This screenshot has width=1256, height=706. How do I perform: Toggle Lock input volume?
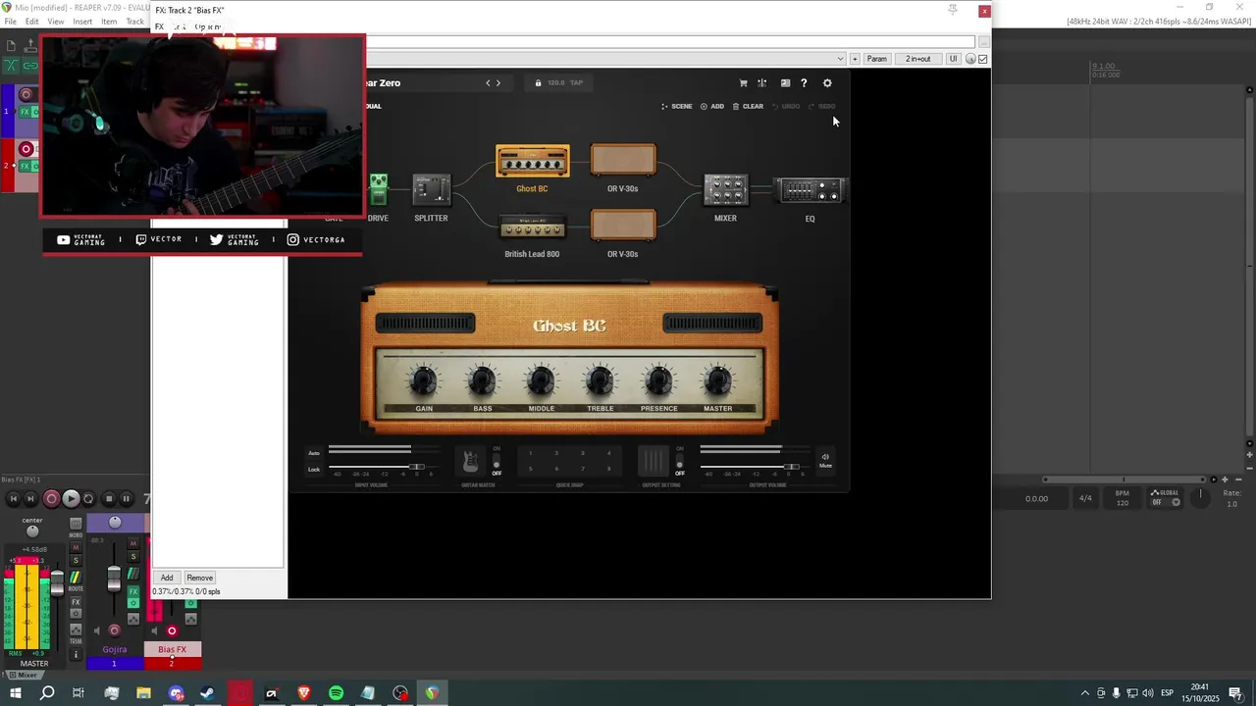point(314,469)
